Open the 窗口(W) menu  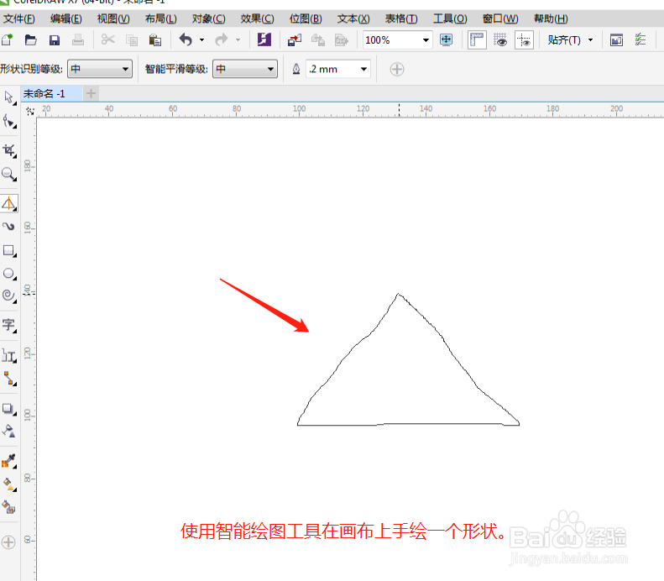pos(500,18)
